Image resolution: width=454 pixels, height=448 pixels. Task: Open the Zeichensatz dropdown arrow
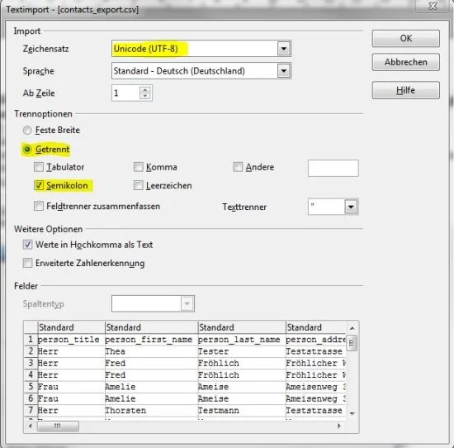(284, 49)
